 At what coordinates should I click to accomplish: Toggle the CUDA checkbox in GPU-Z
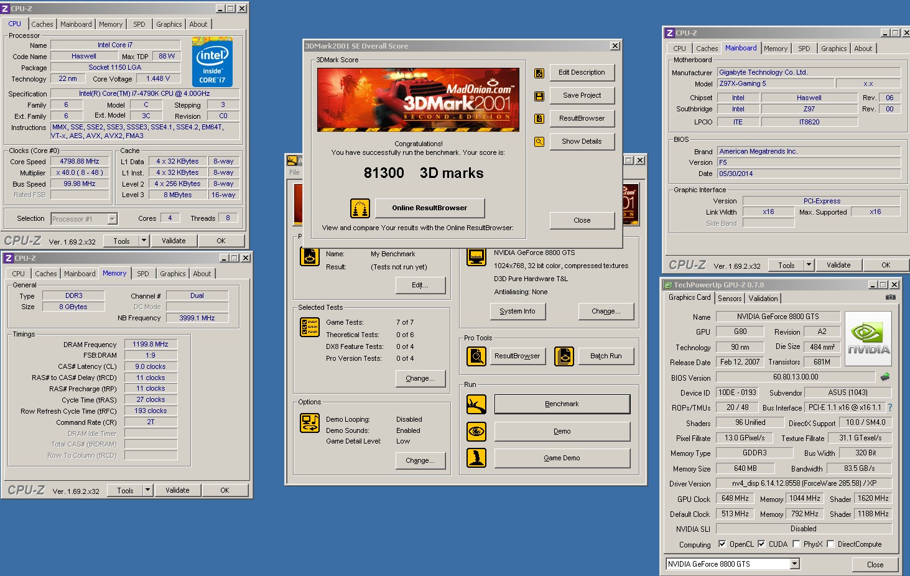point(761,544)
